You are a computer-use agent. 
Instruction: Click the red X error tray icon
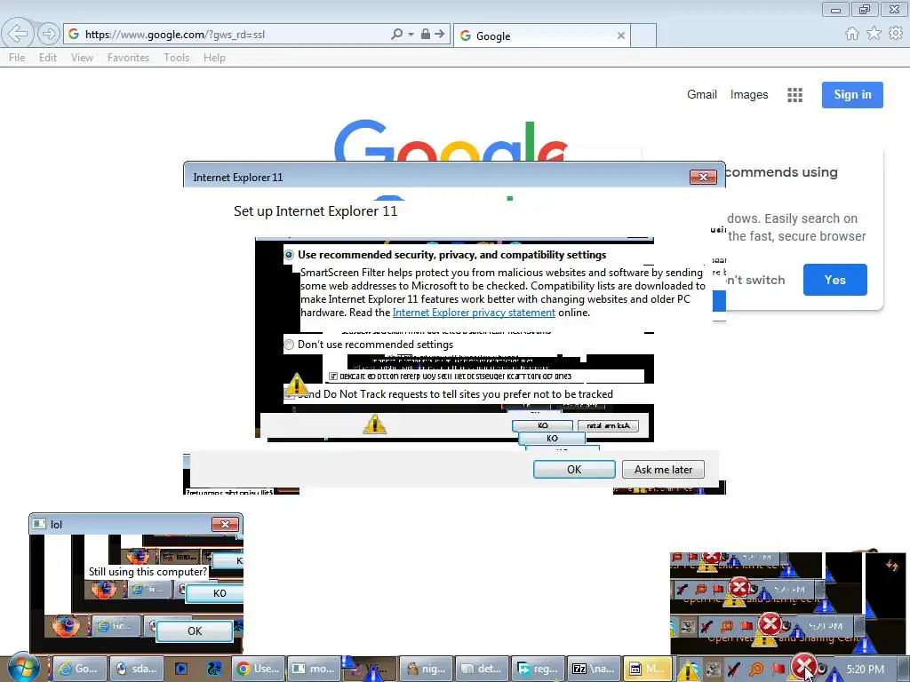click(803, 664)
